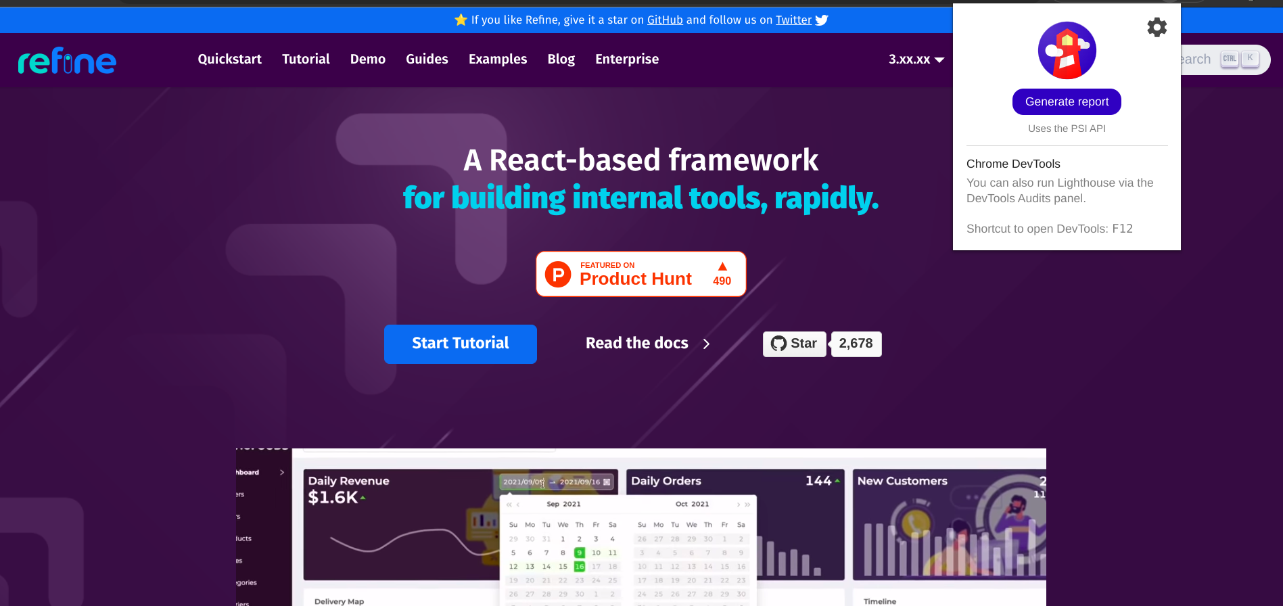Click the K key badge in search
Viewport: 1283px width, 606px height.
pyautogui.click(x=1250, y=59)
